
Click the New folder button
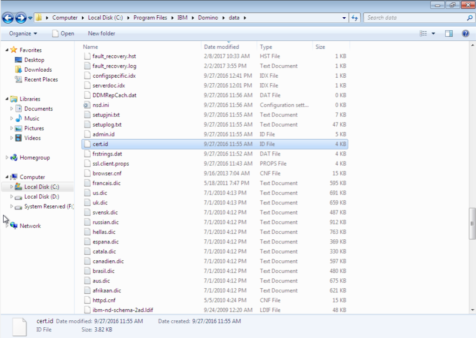(x=101, y=34)
